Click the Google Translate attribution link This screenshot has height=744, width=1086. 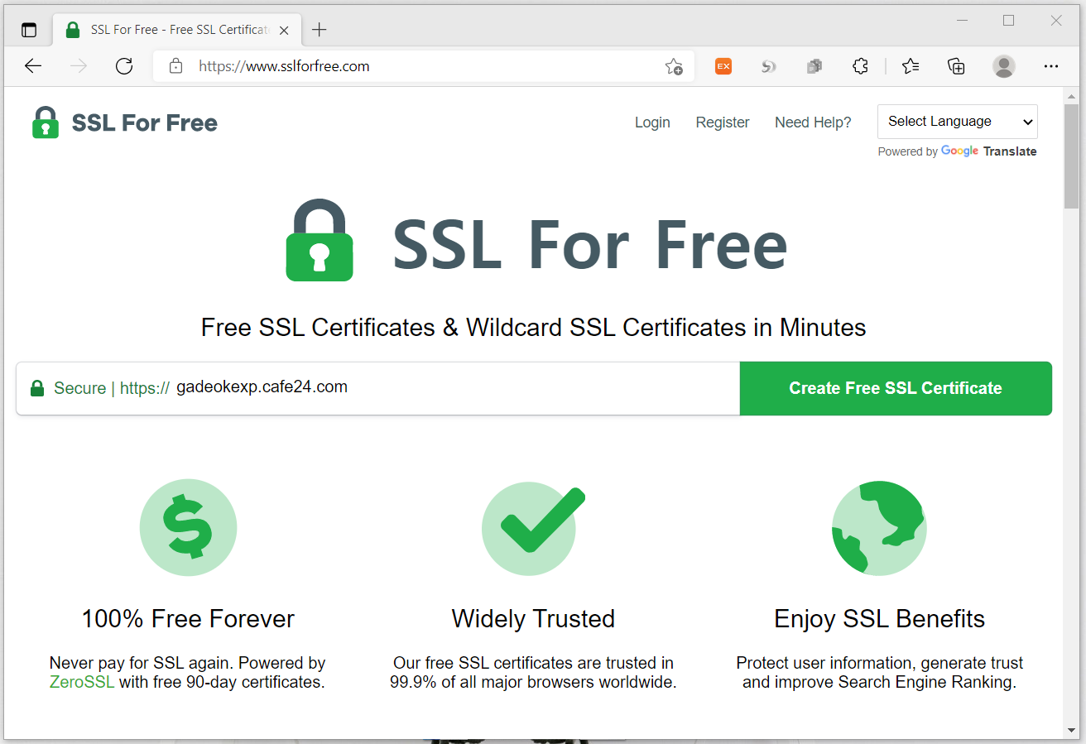(988, 151)
